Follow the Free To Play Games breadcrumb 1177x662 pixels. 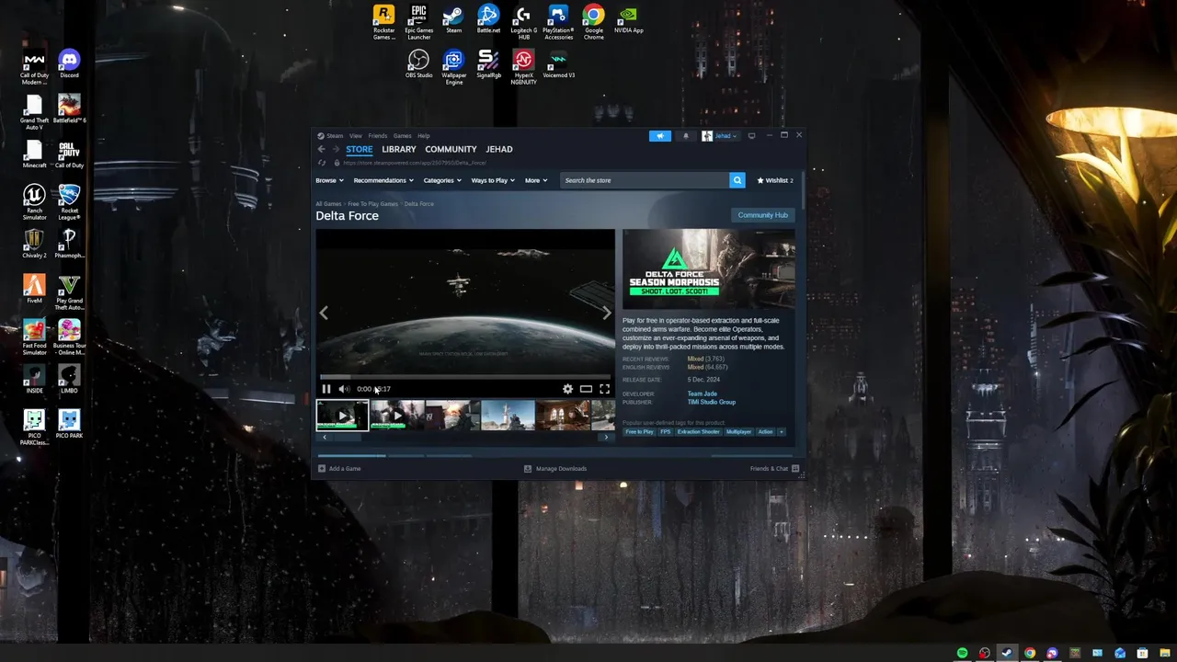(372, 204)
